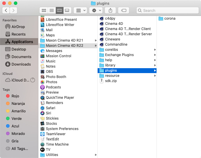Expand the corelibs folder arrow

click(155, 50)
